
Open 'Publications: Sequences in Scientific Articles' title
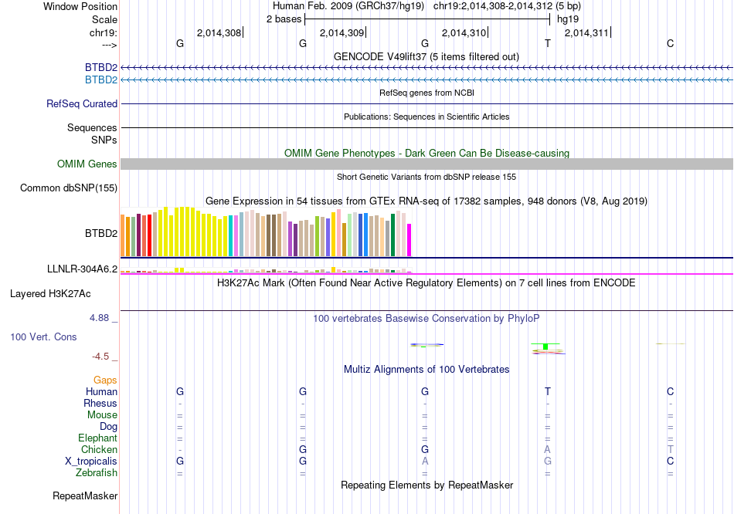tap(426, 117)
